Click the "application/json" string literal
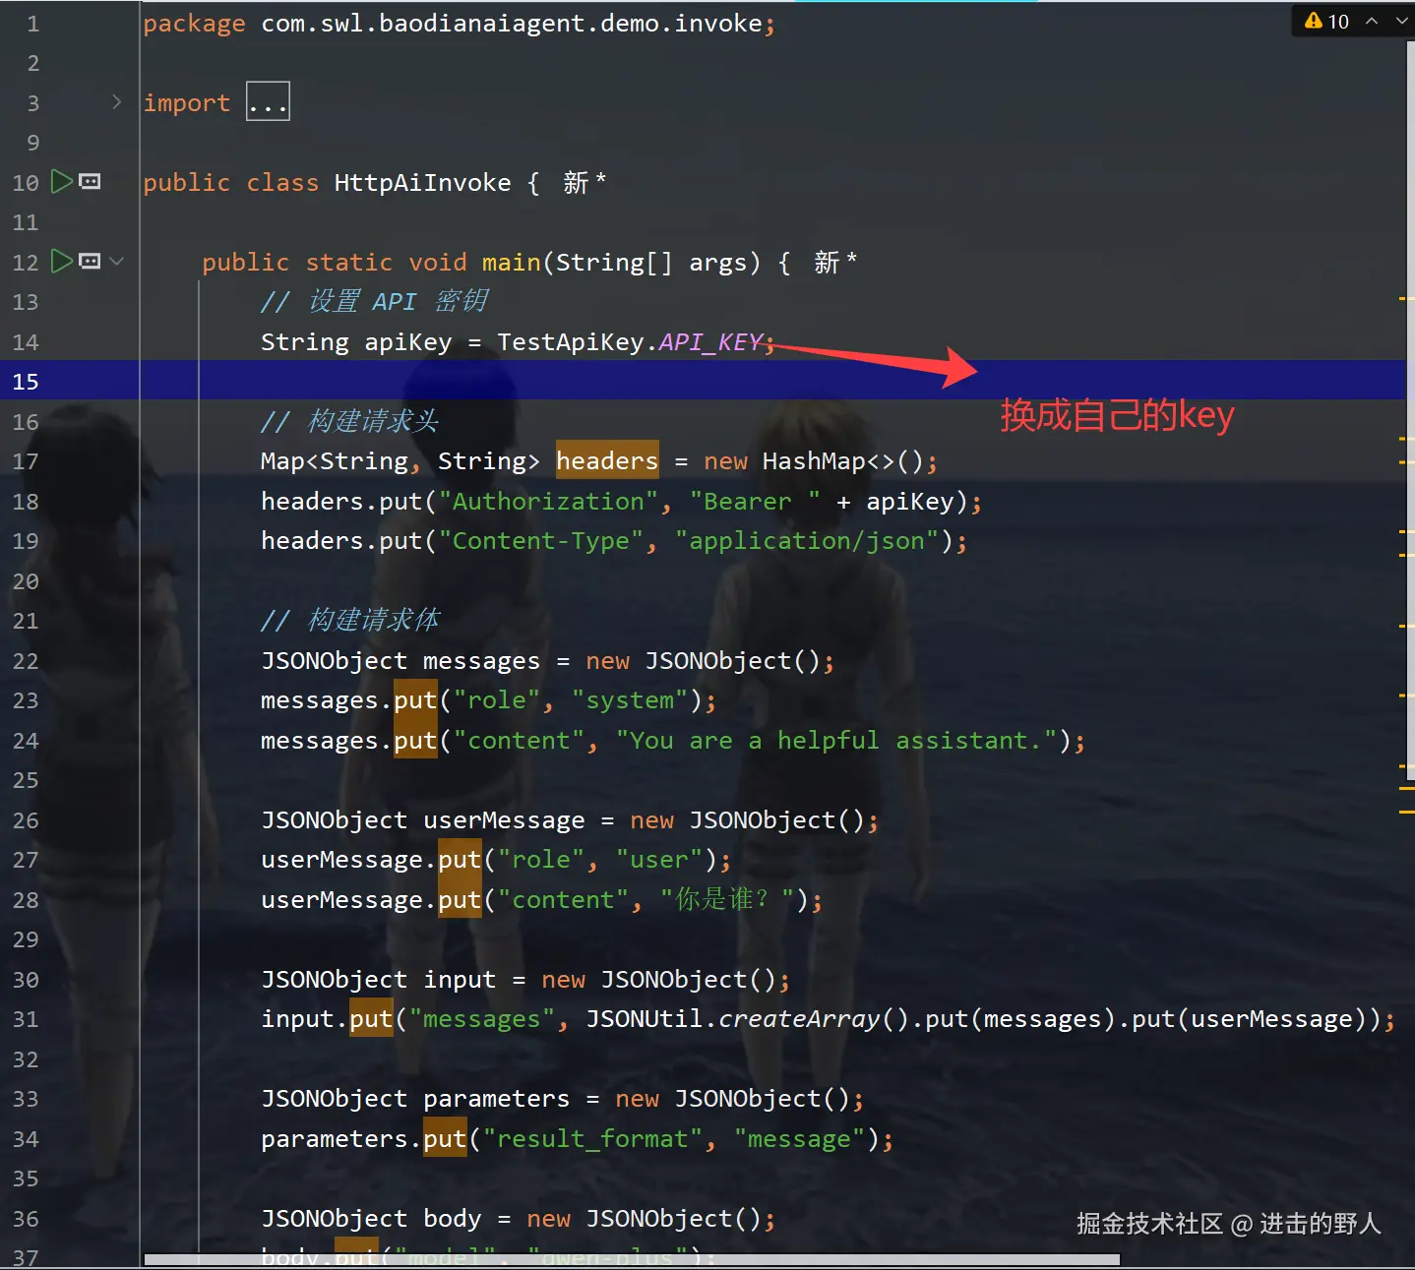The width and height of the screenshot is (1415, 1270). click(x=807, y=541)
